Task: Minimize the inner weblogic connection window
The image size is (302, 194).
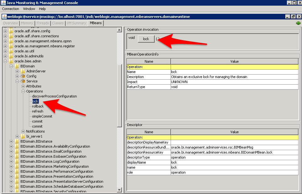Action: [288, 17]
